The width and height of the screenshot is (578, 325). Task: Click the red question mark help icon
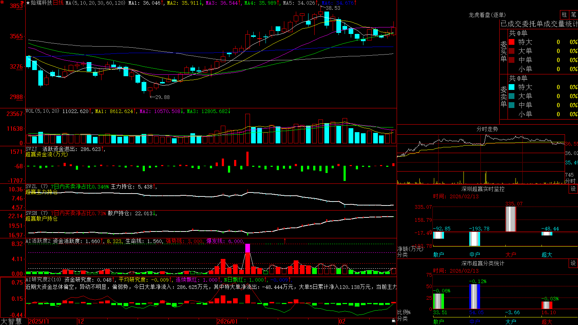pyautogui.click(x=22, y=3)
